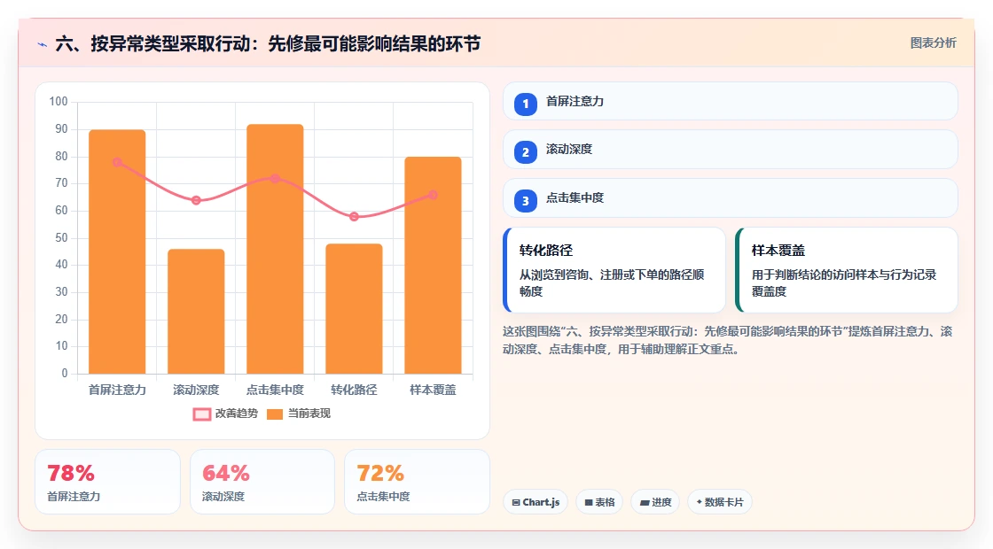Image resolution: width=993 pixels, height=549 pixels.
Task: Click the number 2 badge for 滚动深度
Action: click(x=525, y=152)
